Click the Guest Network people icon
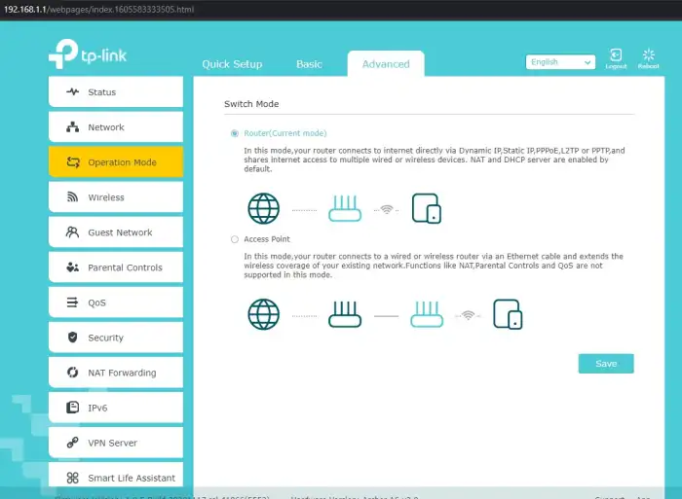The width and height of the screenshot is (682, 499). 72,232
